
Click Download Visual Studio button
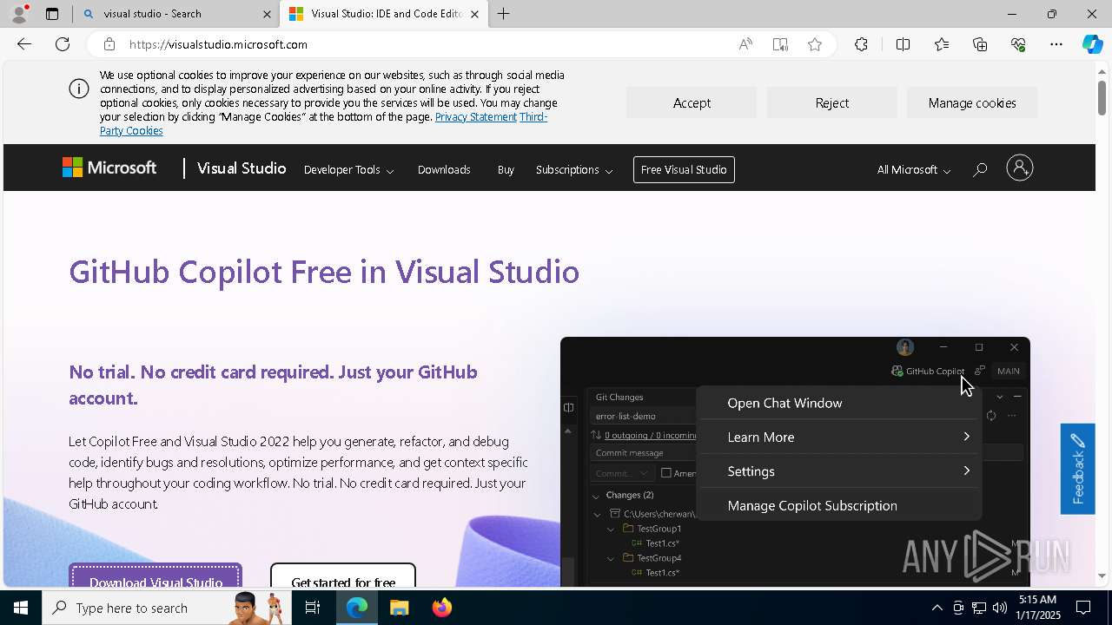(156, 576)
